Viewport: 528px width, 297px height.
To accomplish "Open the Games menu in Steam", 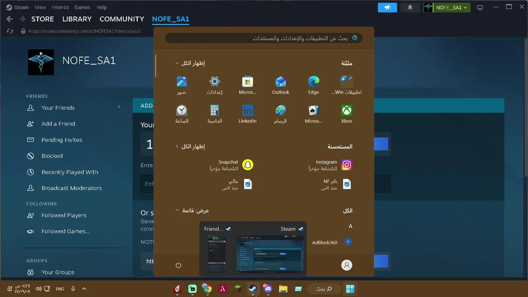I will [82, 7].
